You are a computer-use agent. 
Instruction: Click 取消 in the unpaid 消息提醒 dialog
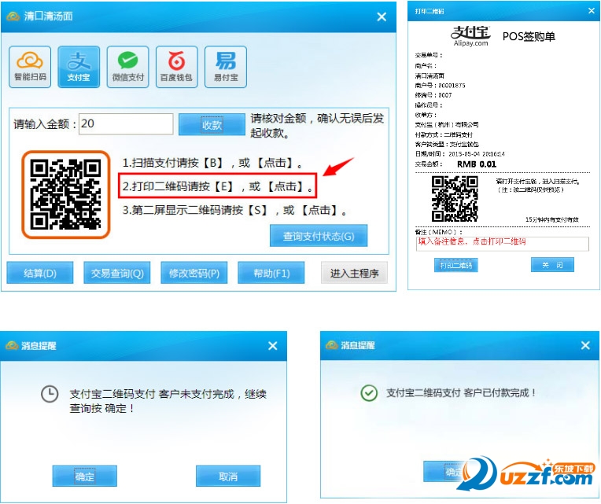tap(228, 476)
